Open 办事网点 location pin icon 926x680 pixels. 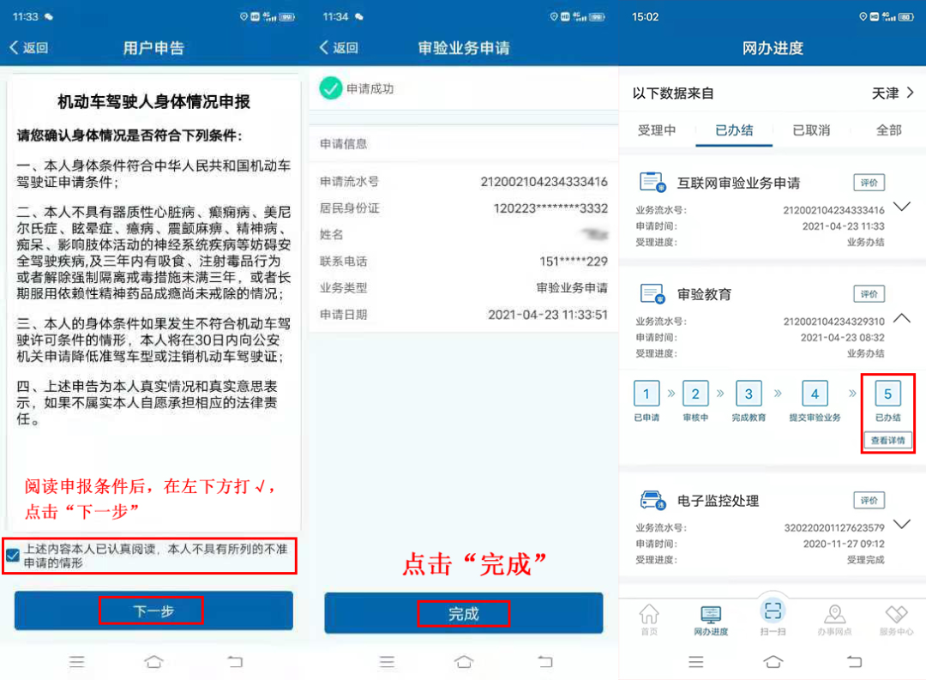pyautogui.click(x=836, y=614)
